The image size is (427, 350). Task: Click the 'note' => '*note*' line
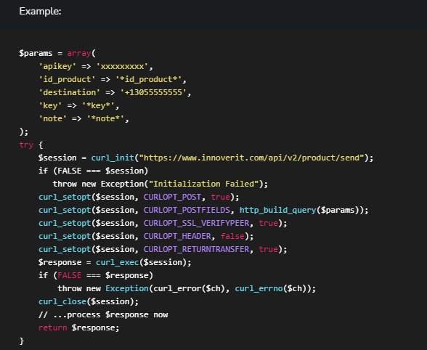click(84, 118)
